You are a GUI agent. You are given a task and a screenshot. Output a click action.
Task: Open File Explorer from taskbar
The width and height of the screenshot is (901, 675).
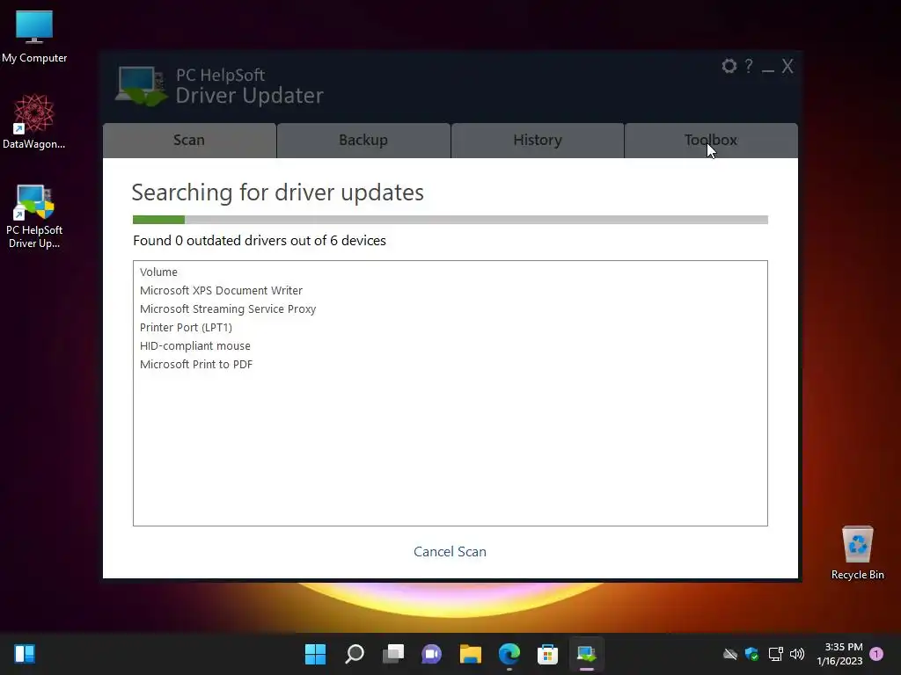[470, 654]
